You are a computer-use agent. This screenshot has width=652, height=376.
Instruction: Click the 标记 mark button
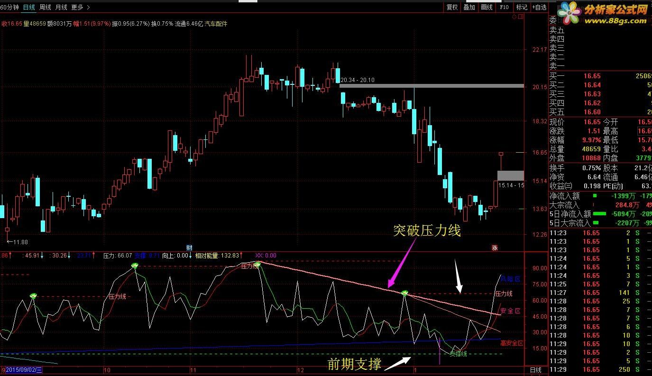[x=522, y=7]
